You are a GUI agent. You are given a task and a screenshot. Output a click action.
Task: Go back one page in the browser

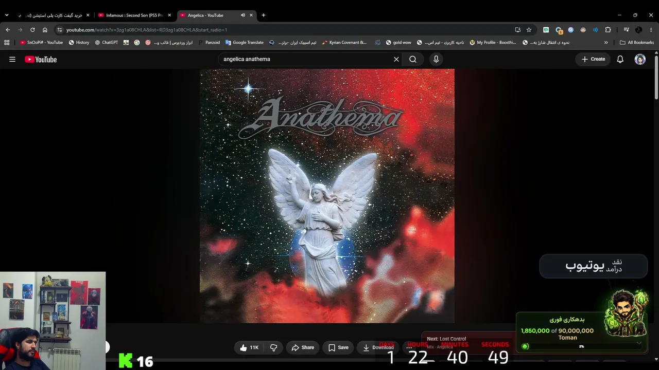tap(8, 30)
